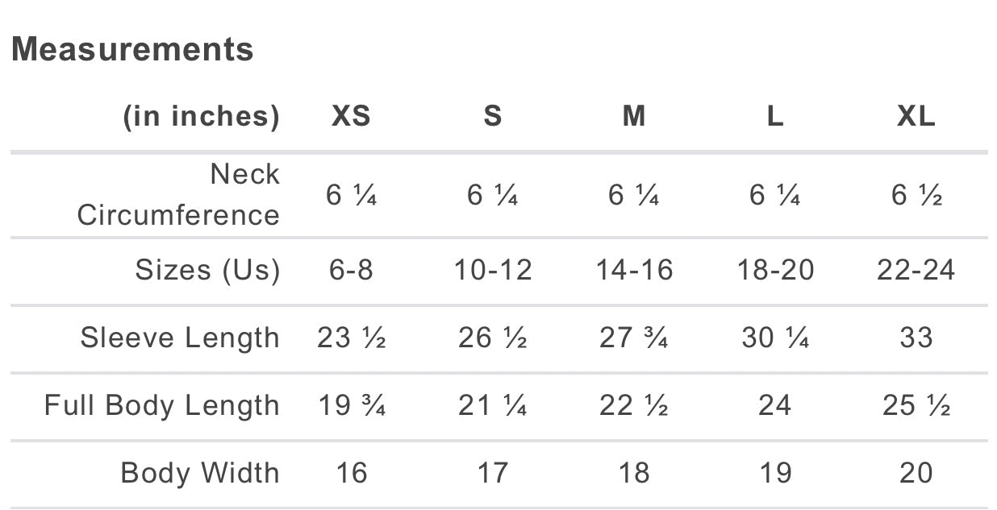Select the full body length value 24
This screenshot has height=510, width=997.
tap(774, 405)
